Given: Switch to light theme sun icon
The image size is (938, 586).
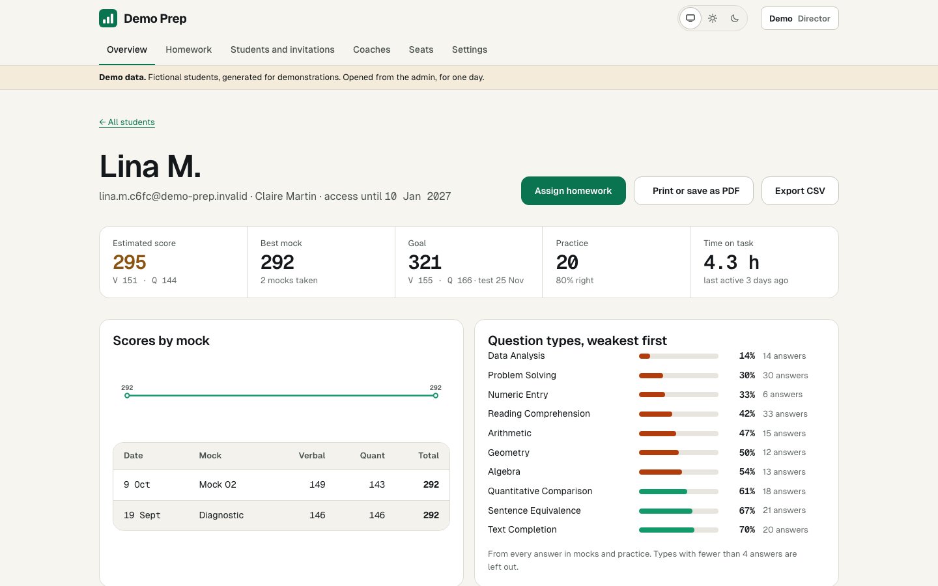Looking at the screenshot, I should (713, 18).
